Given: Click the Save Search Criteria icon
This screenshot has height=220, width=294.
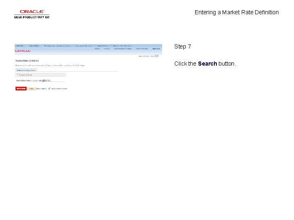Looking at the screenshot, I should [49, 88].
